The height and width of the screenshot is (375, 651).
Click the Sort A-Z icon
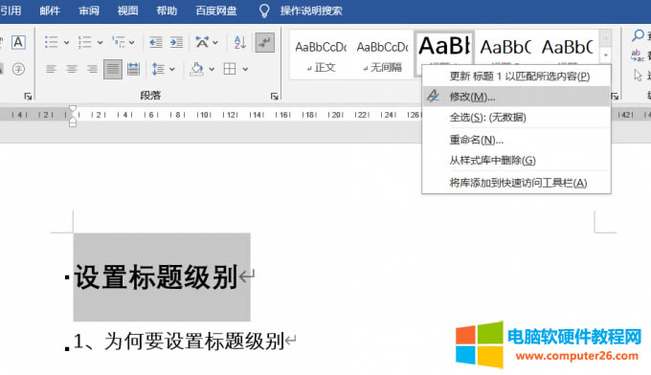(240, 42)
